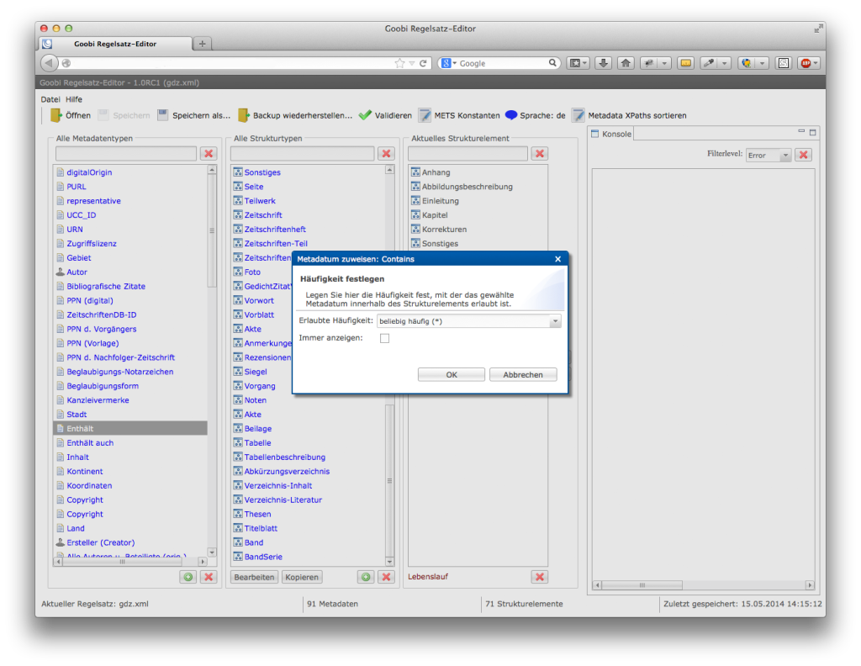
Task: Add new metadata type with green plus
Action: [x=188, y=577]
